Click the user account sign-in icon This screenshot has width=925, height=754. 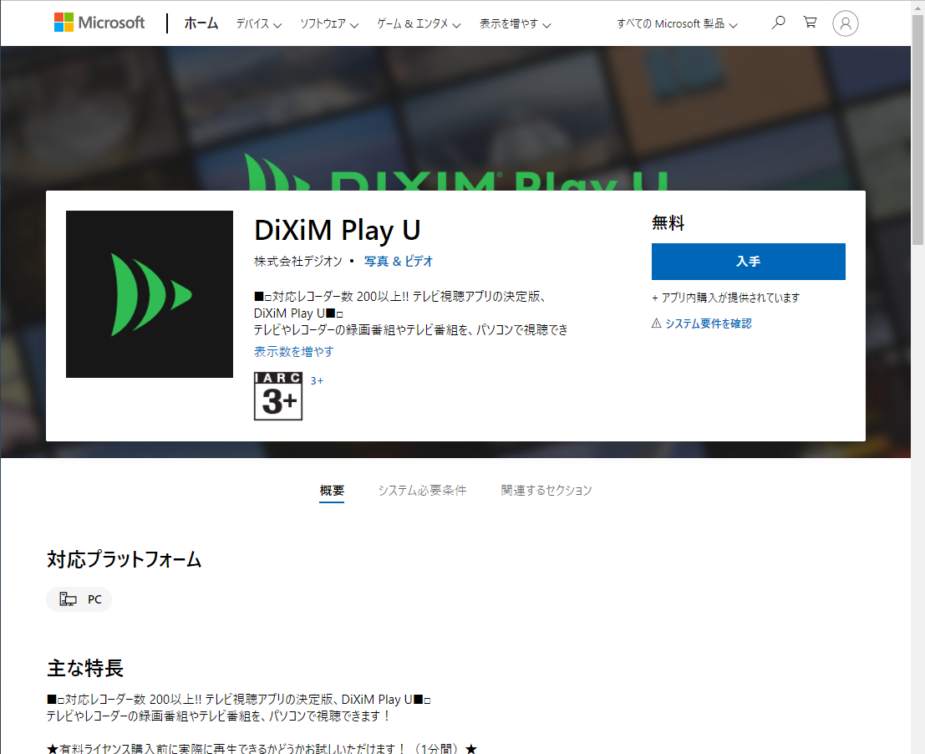[x=846, y=23]
